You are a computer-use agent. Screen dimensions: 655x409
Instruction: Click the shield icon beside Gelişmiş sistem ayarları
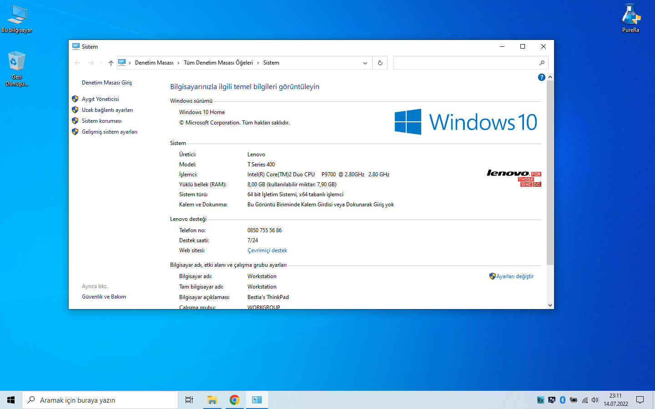pyautogui.click(x=75, y=131)
